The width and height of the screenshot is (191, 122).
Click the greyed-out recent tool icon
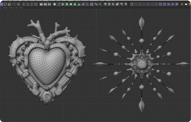click(14, 4)
